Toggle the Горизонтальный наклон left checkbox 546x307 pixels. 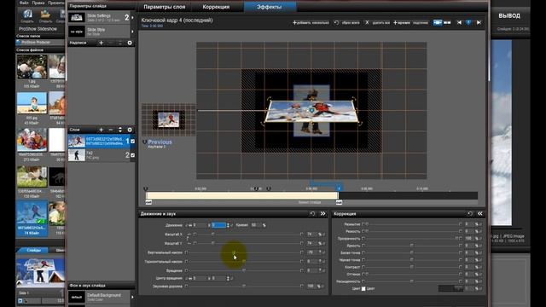(186, 261)
